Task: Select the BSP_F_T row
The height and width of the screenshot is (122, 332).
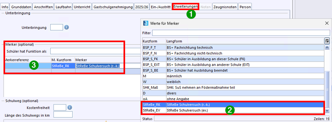Action: click(x=233, y=47)
